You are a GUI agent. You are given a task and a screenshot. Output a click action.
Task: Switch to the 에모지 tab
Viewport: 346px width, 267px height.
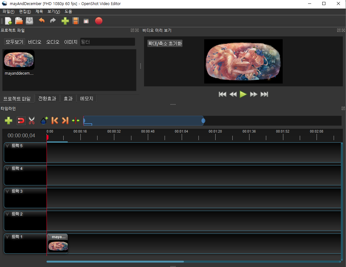point(86,99)
